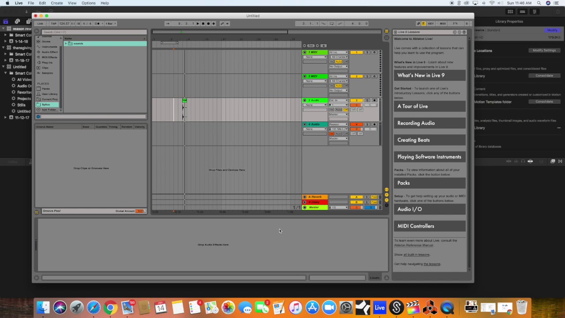Viewport: 565px width, 318px height.
Task: Select Clips category in browser
Action: [45, 68]
